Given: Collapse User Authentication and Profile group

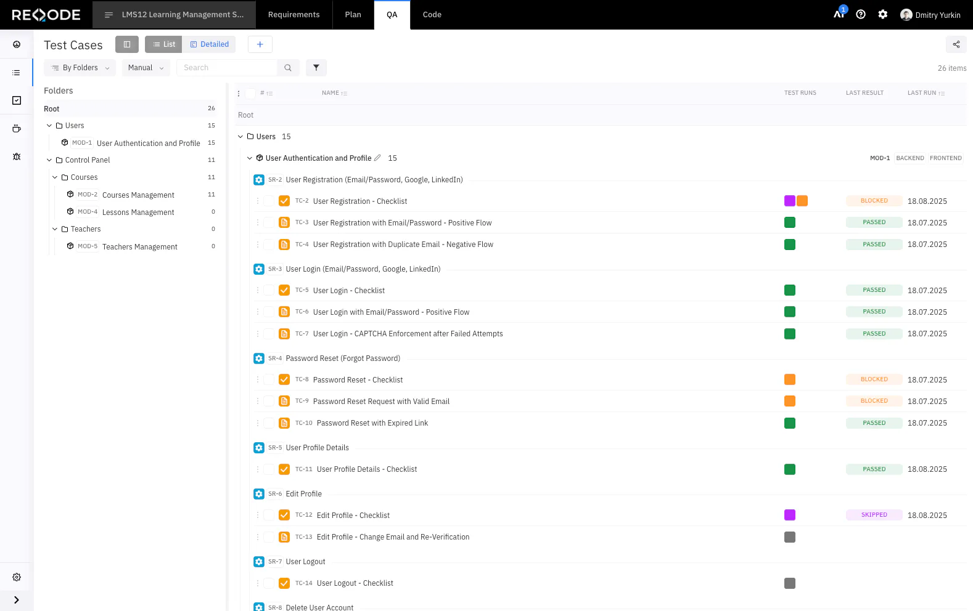Looking at the screenshot, I should pyautogui.click(x=250, y=158).
